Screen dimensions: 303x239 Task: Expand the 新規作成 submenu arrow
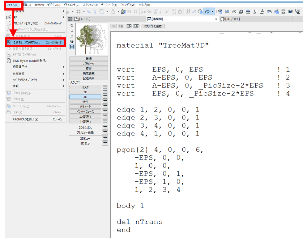coord(64,11)
